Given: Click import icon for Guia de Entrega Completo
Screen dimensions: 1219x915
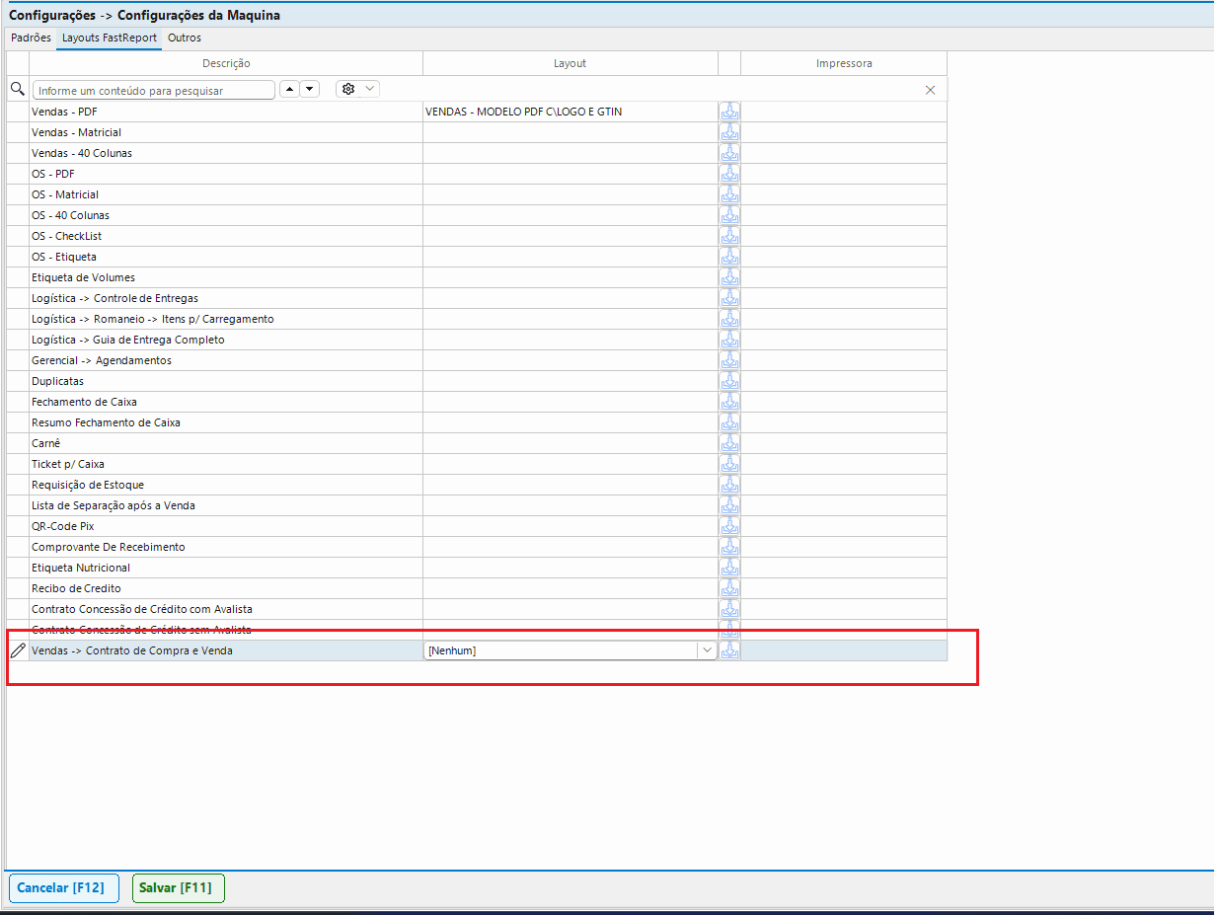Looking at the screenshot, I should pyautogui.click(x=729, y=340).
